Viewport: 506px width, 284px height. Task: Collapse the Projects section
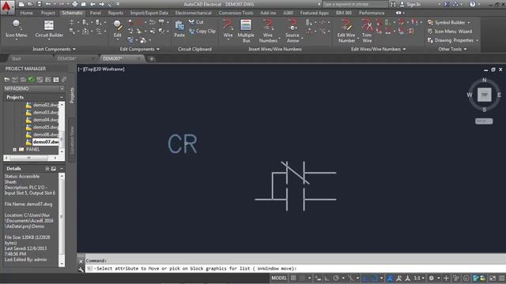(x=62, y=97)
